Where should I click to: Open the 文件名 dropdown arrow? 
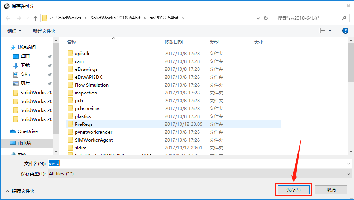(349, 163)
